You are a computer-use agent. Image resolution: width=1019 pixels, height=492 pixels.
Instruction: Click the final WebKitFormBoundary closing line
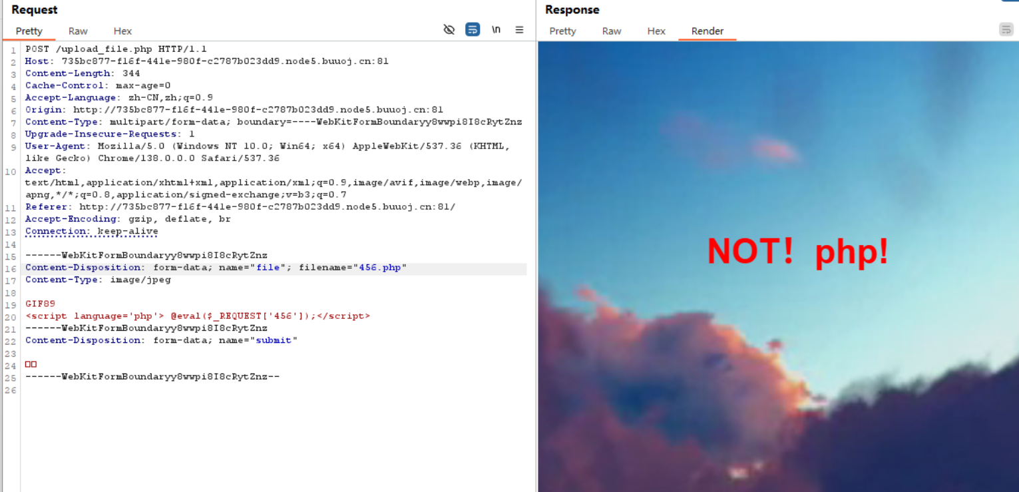coord(152,376)
